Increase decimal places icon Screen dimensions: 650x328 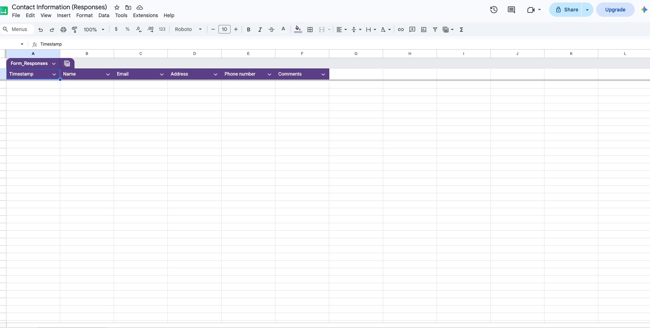pos(150,29)
